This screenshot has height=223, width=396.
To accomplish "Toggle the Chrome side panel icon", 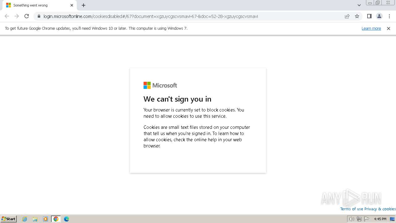I will [x=369, y=16].
